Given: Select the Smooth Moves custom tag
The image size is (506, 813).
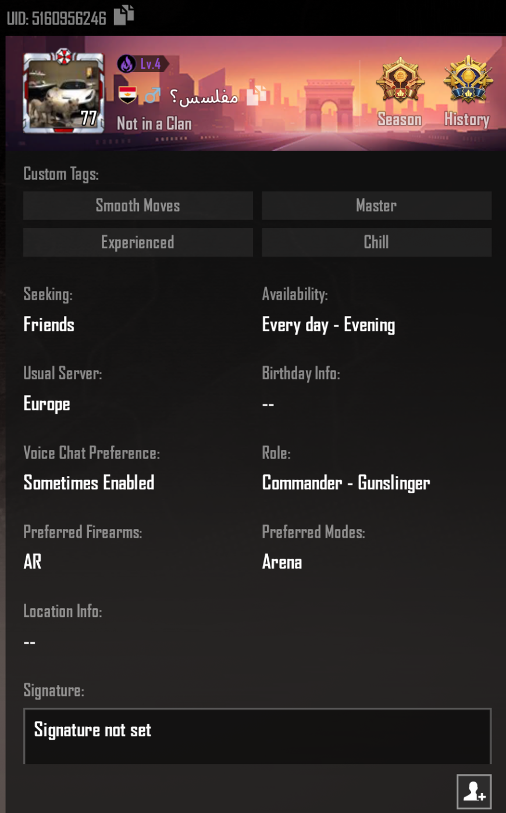Looking at the screenshot, I should coord(138,205).
